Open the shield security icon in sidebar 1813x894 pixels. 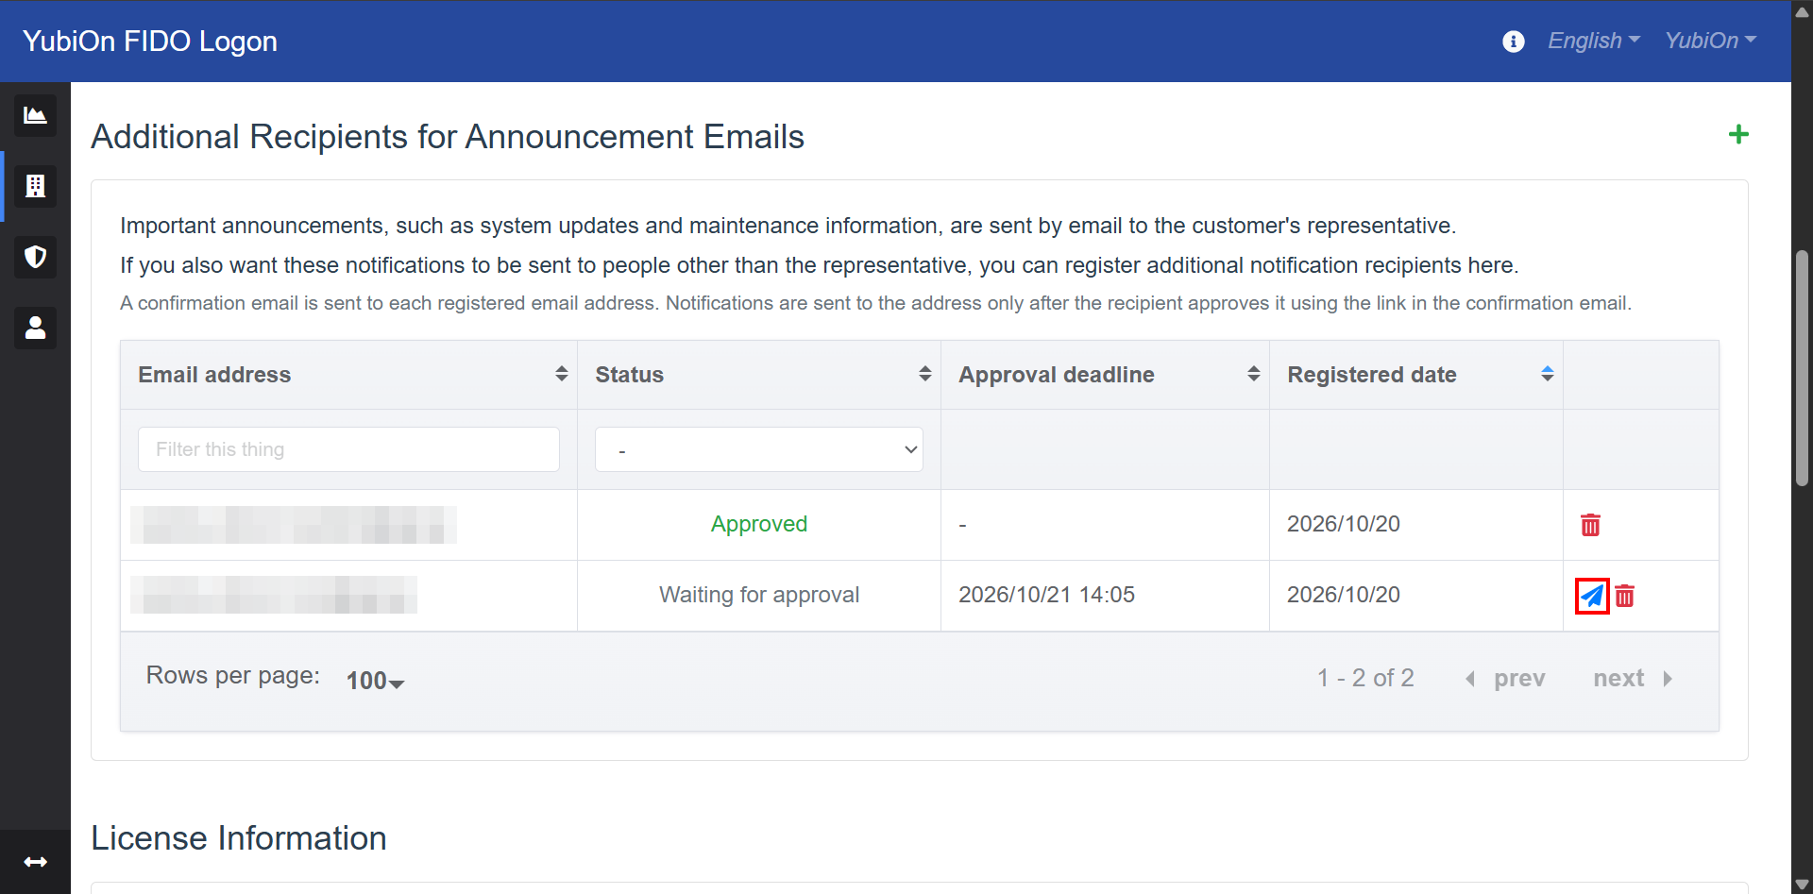pyautogui.click(x=35, y=257)
